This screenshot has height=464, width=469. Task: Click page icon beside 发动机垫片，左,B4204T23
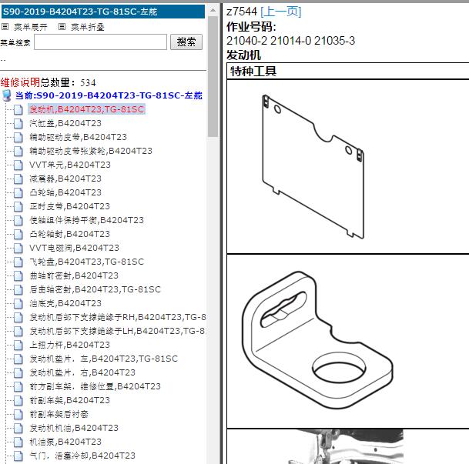point(18,359)
